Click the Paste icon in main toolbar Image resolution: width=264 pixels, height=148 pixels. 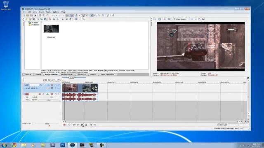coord(48,16)
